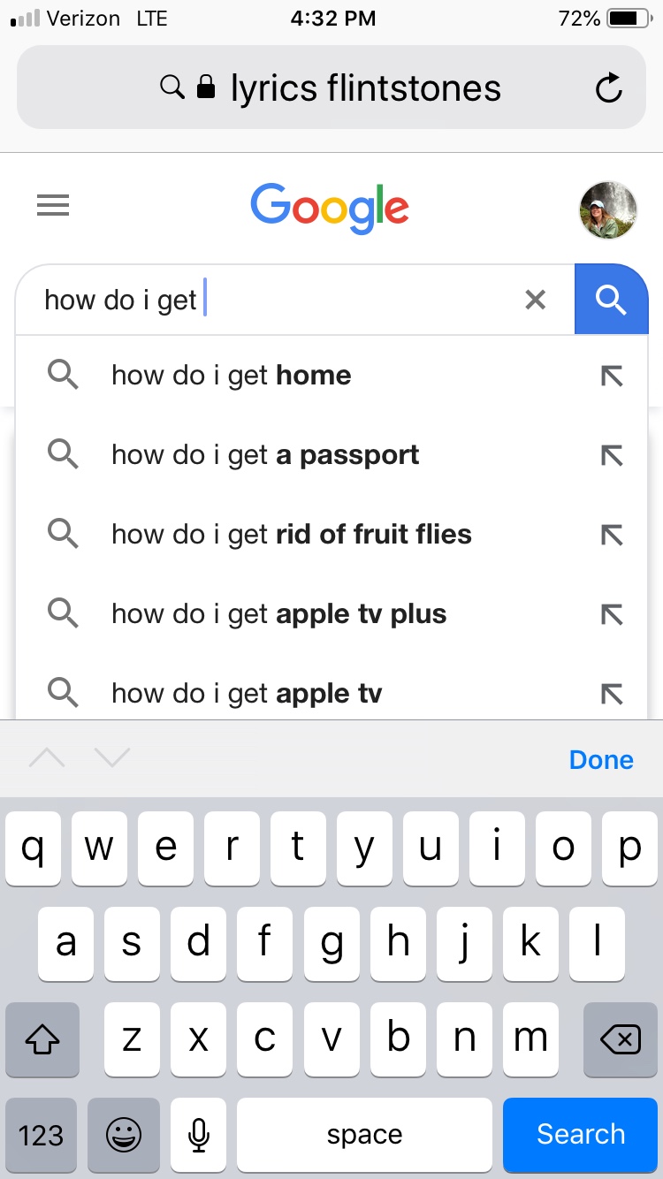Clear the search text with X icon
Screen dimensions: 663x1179
(x=535, y=300)
